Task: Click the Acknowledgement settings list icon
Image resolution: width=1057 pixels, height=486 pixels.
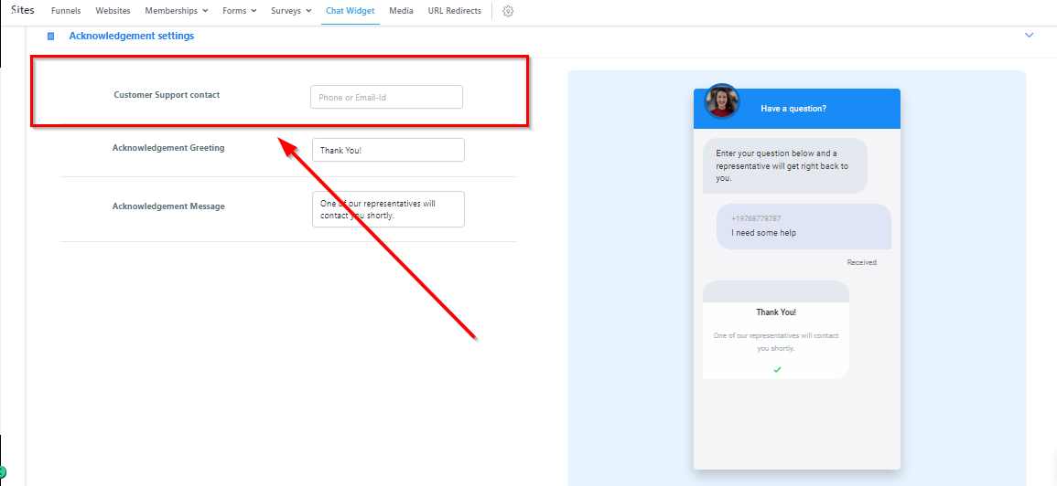Action: click(x=51, y=37)
